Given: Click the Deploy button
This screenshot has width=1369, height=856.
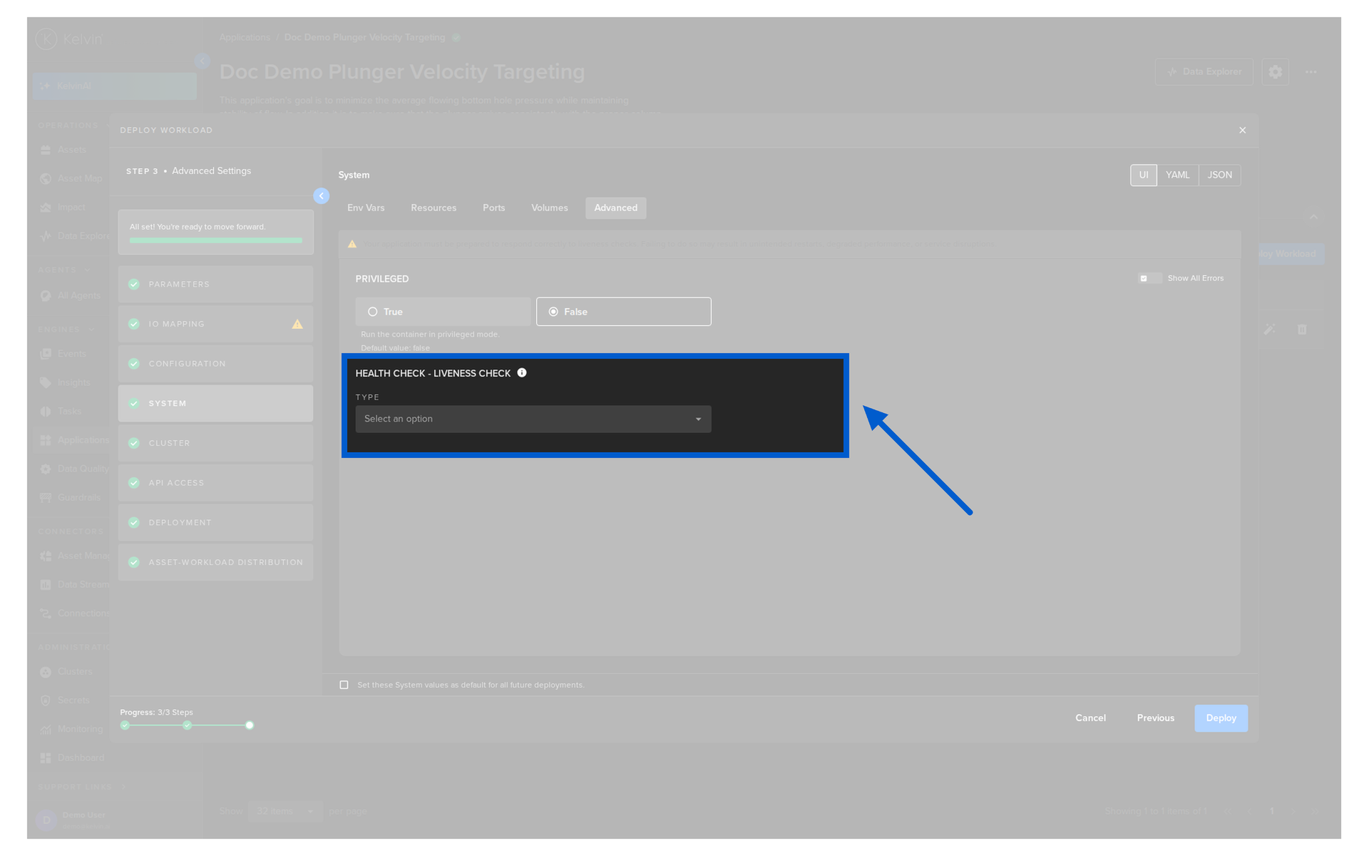Looking at the screenshot, I should (1221, 718).
